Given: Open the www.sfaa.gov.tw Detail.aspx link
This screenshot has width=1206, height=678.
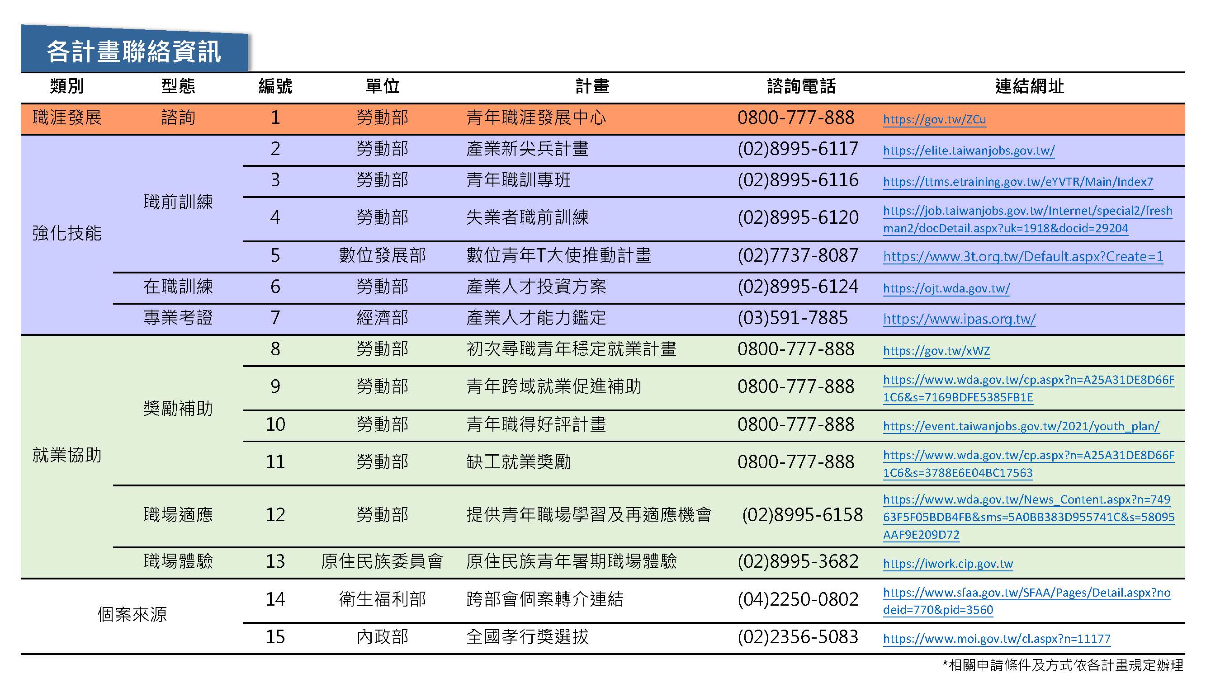Looking at the screenshot, I should [1026, 593].
